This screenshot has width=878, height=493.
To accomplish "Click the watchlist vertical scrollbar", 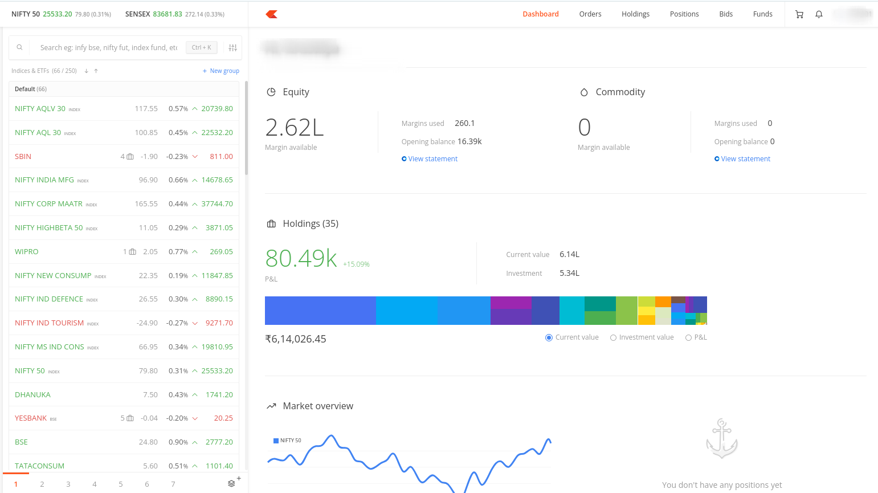I will [246, 128].
